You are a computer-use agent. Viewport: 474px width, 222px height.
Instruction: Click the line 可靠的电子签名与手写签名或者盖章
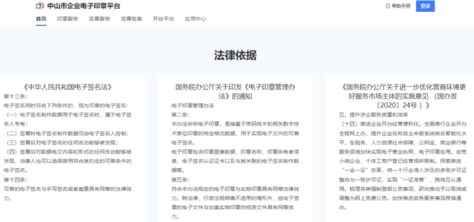[x=68, y=194]
